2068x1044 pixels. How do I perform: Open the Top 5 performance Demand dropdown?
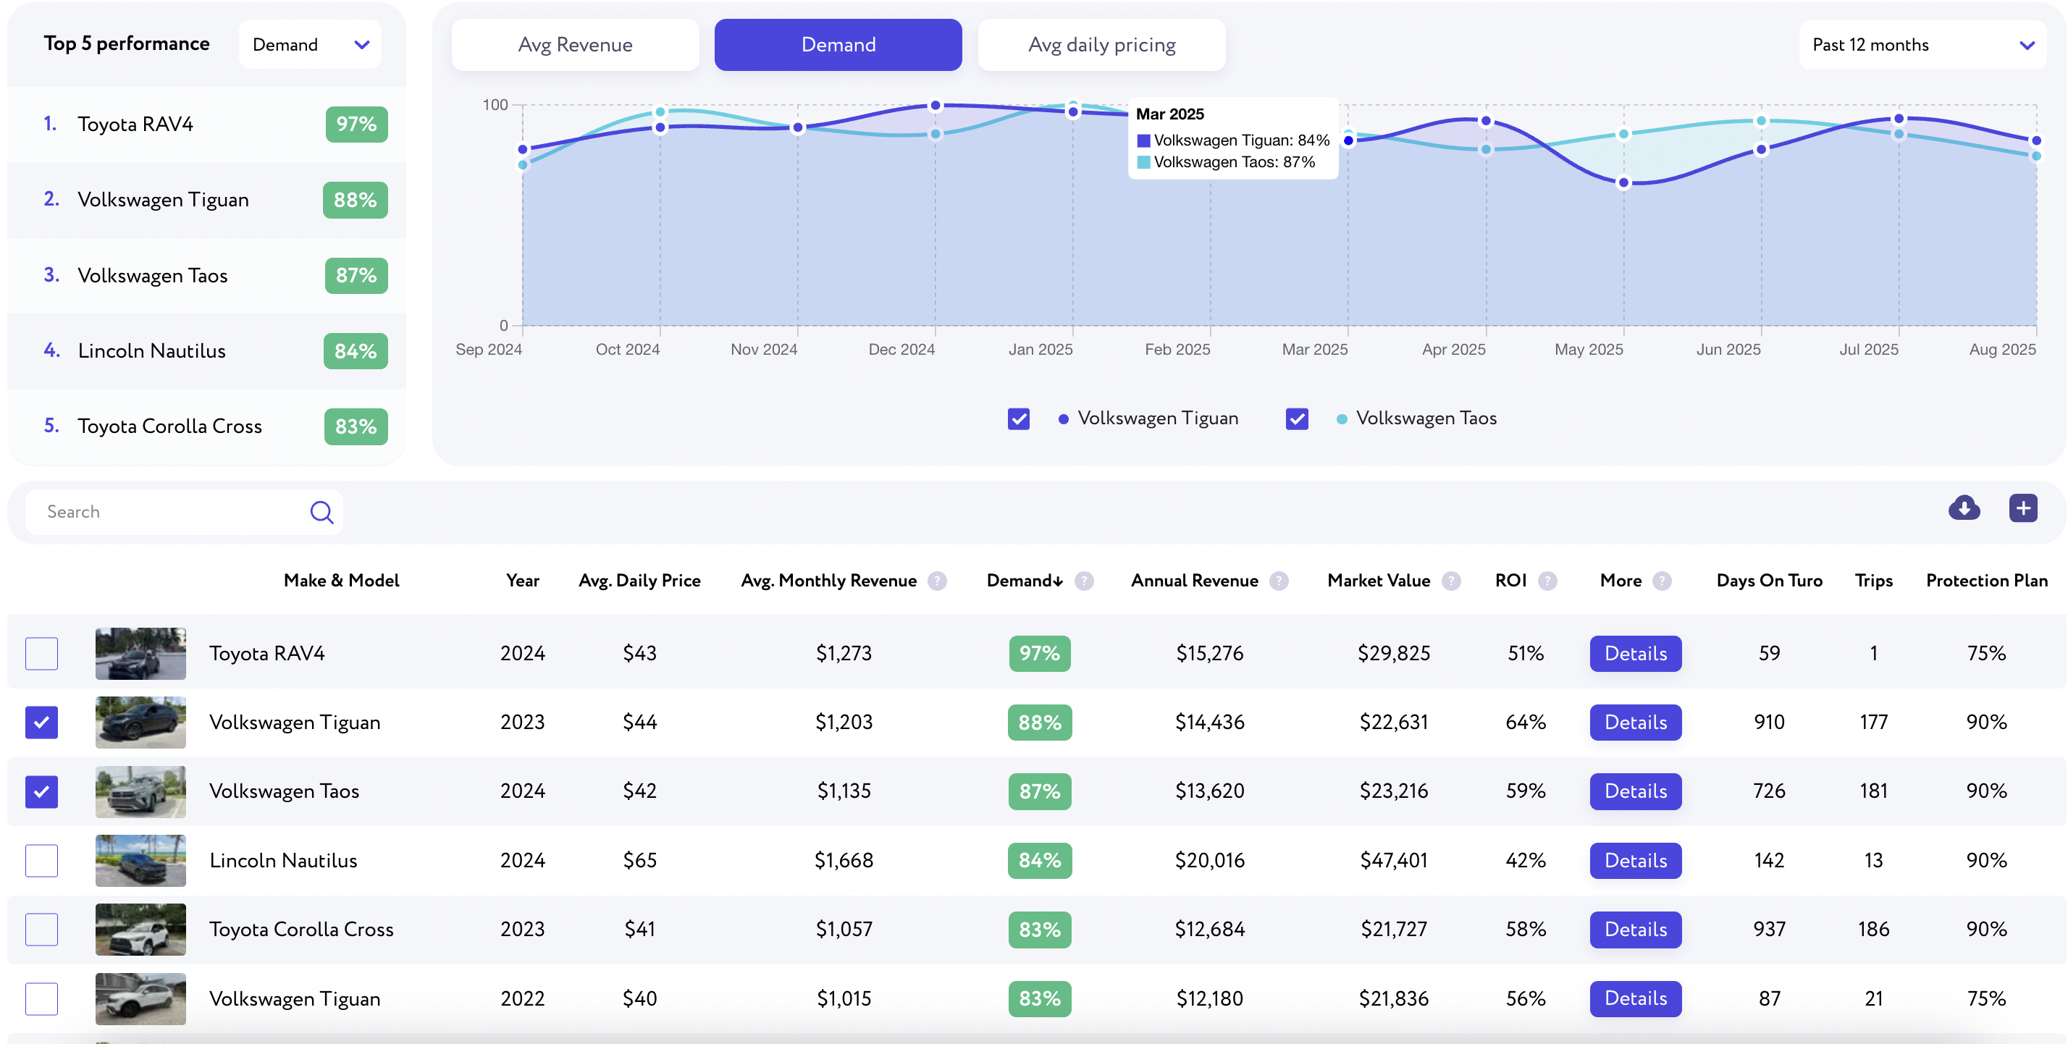click(310, 45)
